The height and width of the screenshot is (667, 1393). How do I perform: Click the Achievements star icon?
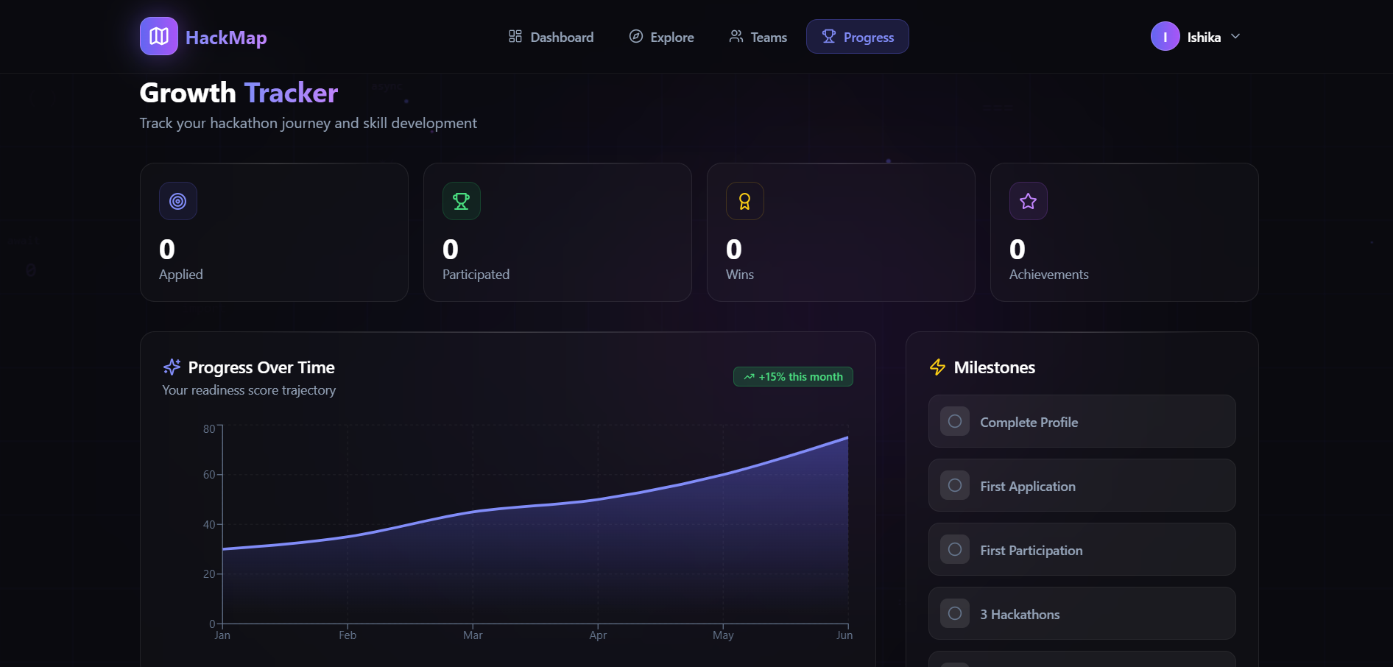coord(1029,201)
